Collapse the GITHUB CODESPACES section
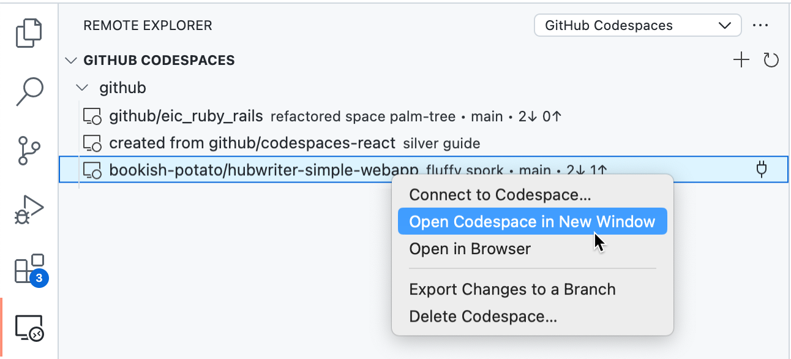This screenshot has height=359, width=791. (70, 60)
